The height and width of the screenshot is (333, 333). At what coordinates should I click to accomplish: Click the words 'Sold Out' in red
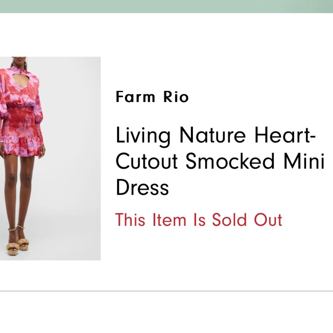click(247, 220)
